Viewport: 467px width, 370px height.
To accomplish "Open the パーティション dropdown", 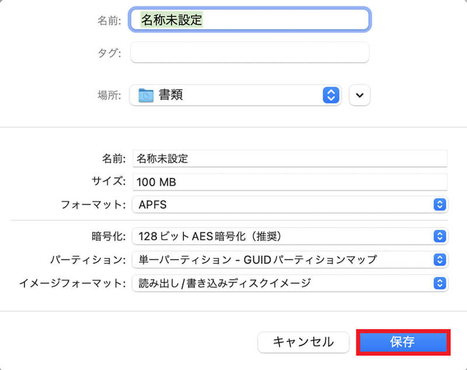I will tap(290, 260).
